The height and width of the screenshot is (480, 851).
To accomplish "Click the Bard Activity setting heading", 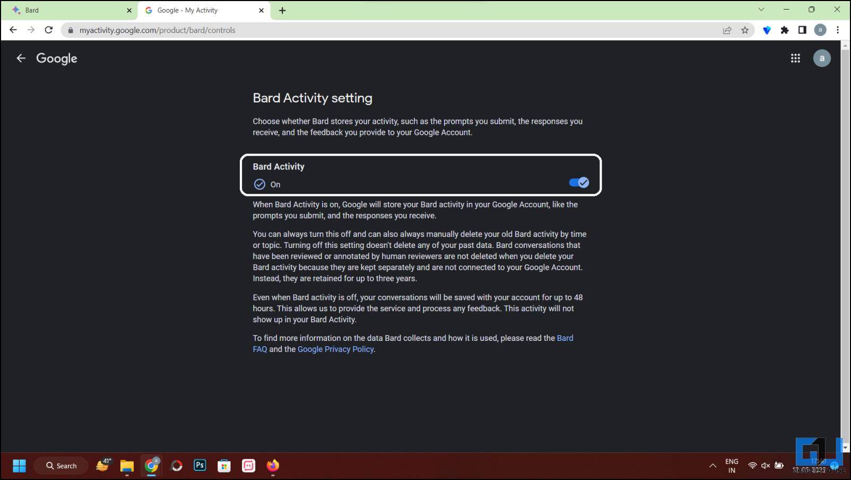I will [312, 98].
